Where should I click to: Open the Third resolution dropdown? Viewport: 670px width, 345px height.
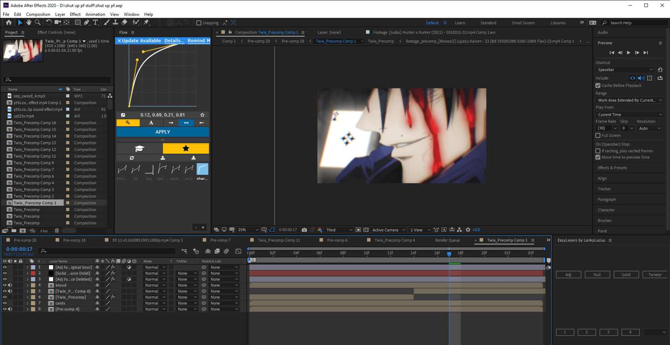tap(339, 230)
